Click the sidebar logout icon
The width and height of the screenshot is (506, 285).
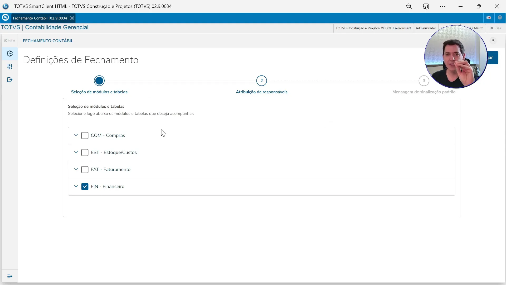pos(10,79)
